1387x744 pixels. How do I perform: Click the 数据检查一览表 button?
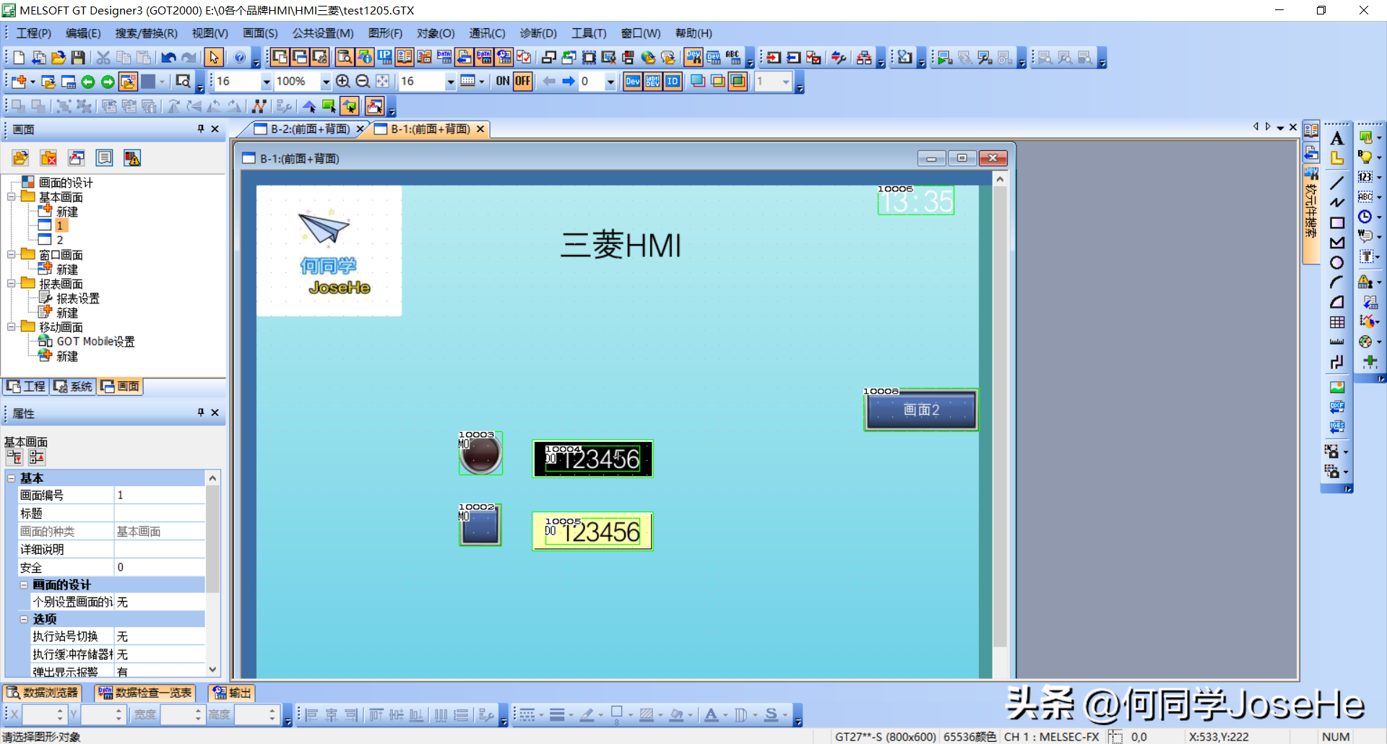[146, 693]
